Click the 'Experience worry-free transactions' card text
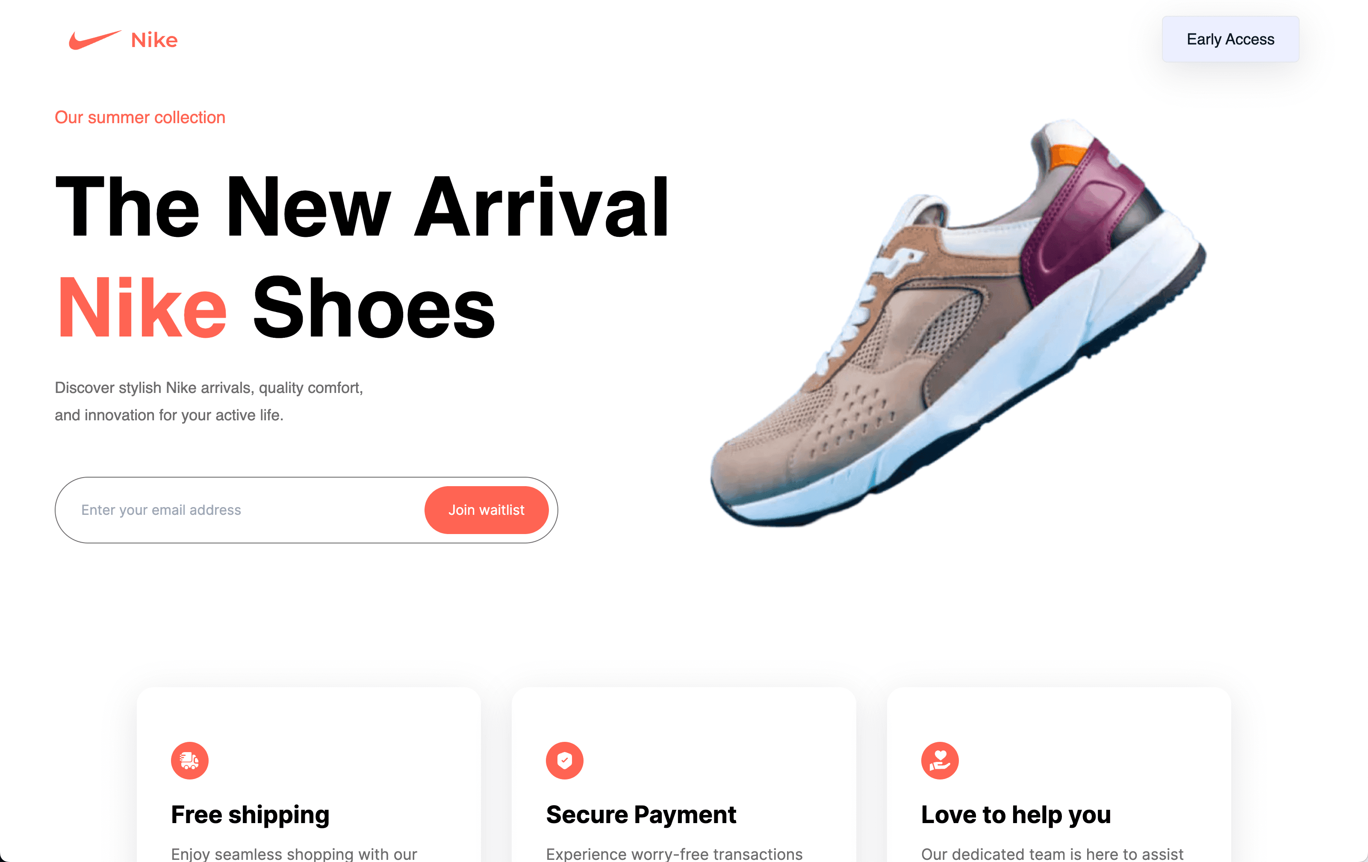 (674, 854)
